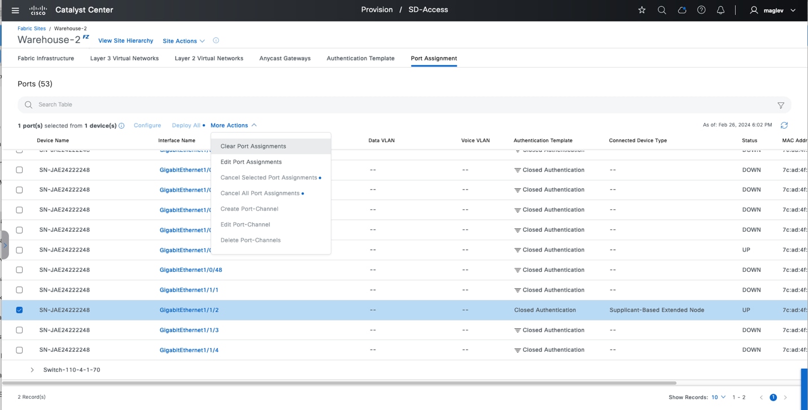Screen dimensions: 808x410
Task: Select checkbox for GigabitEthernet1/0/48 row
Action: pos(20,270)
